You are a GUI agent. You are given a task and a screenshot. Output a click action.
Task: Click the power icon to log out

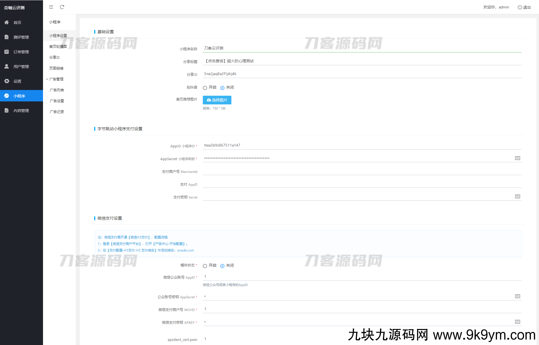520,7
